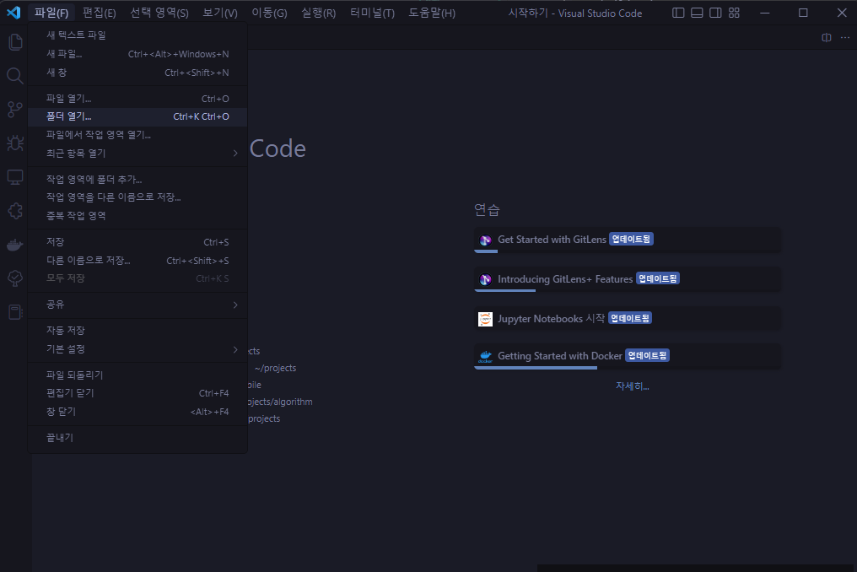Open the Run and Debug icon
The height and width of the screenshot is (572, 857).
click(15, 143)
